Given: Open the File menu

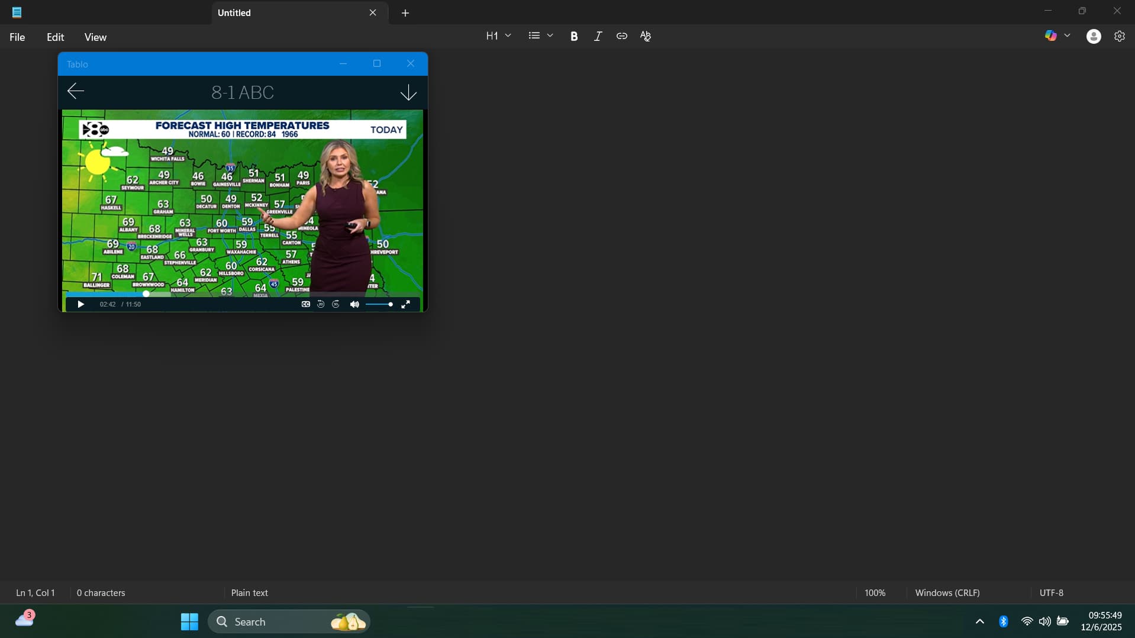Looking at the screenshot, I should click(x=17, y=37).
